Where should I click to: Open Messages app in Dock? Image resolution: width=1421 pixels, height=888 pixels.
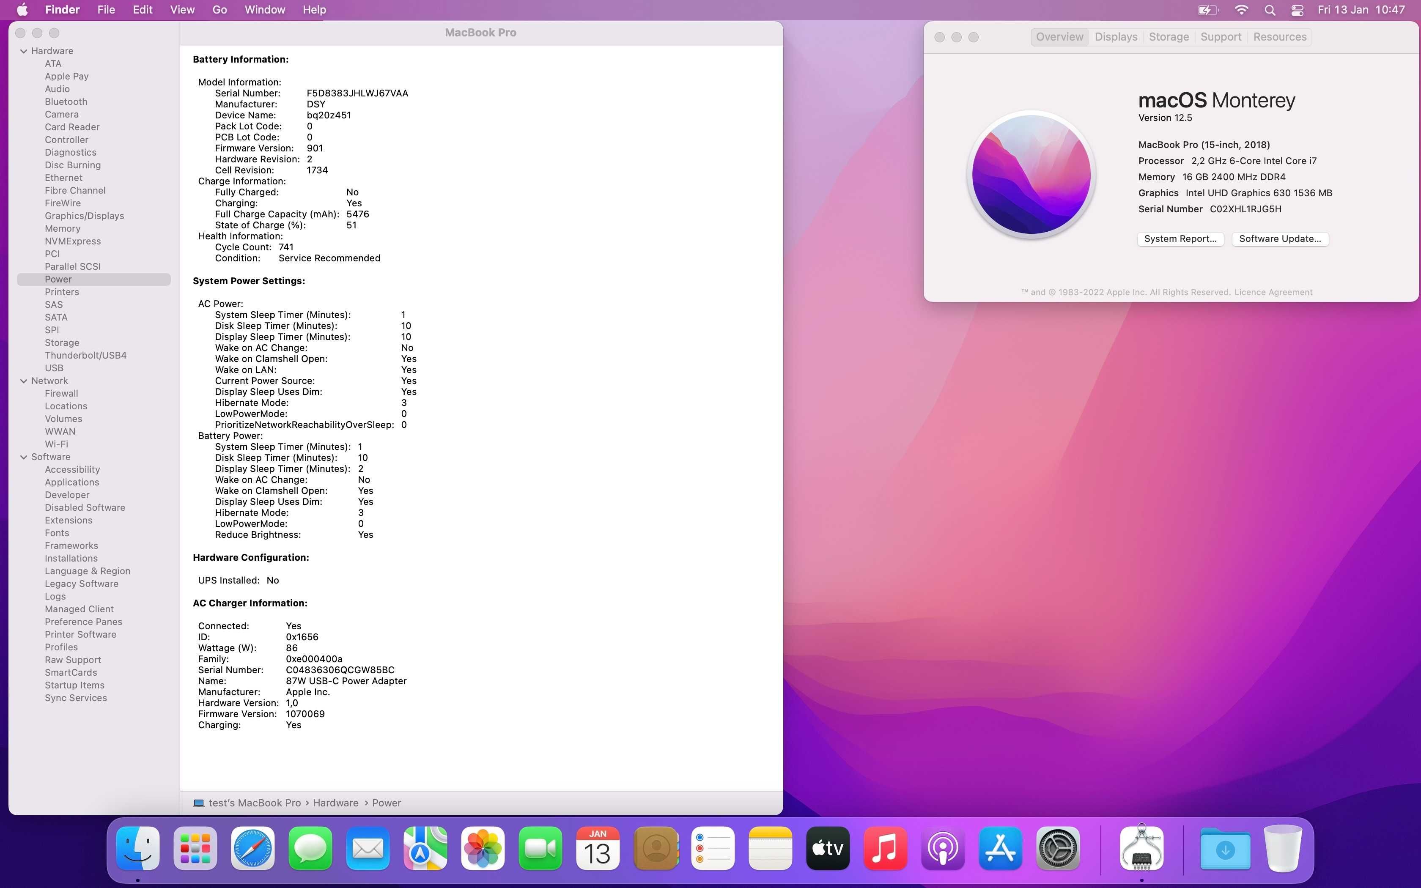310,849
